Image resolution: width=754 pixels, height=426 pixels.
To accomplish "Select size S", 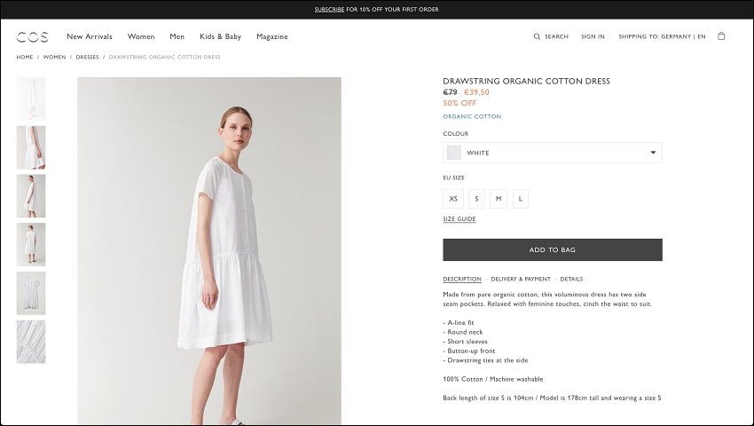I will pos(476,199).
